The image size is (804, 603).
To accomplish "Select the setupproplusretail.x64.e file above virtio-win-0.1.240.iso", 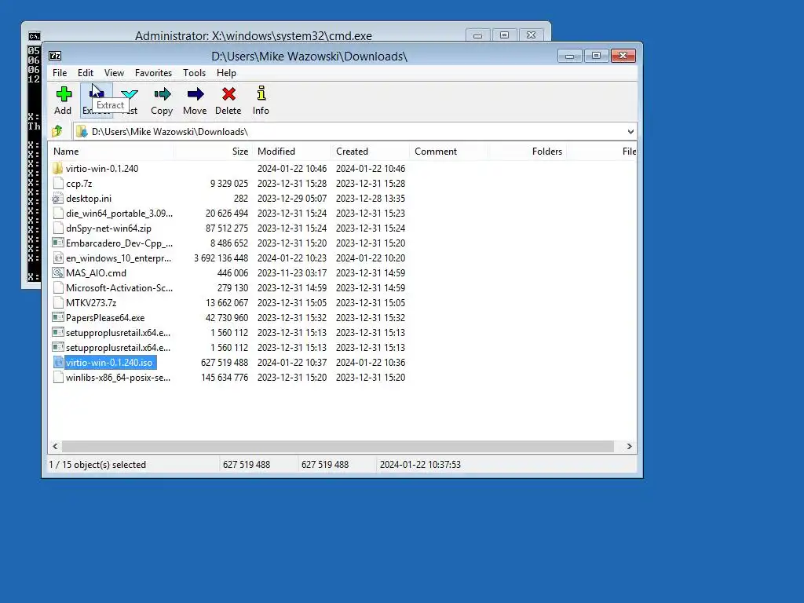I will coord(118,348).
